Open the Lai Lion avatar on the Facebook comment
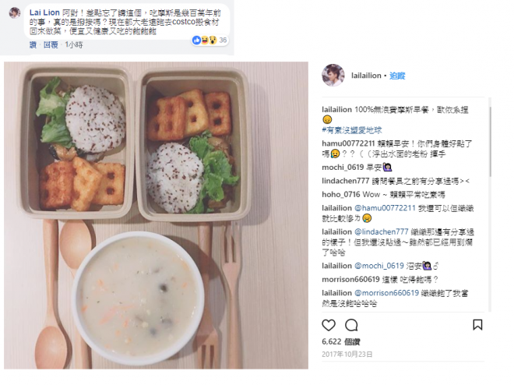The height and width of the screenshot is (385, 514). pyautogui.click(x=15, y=12)
